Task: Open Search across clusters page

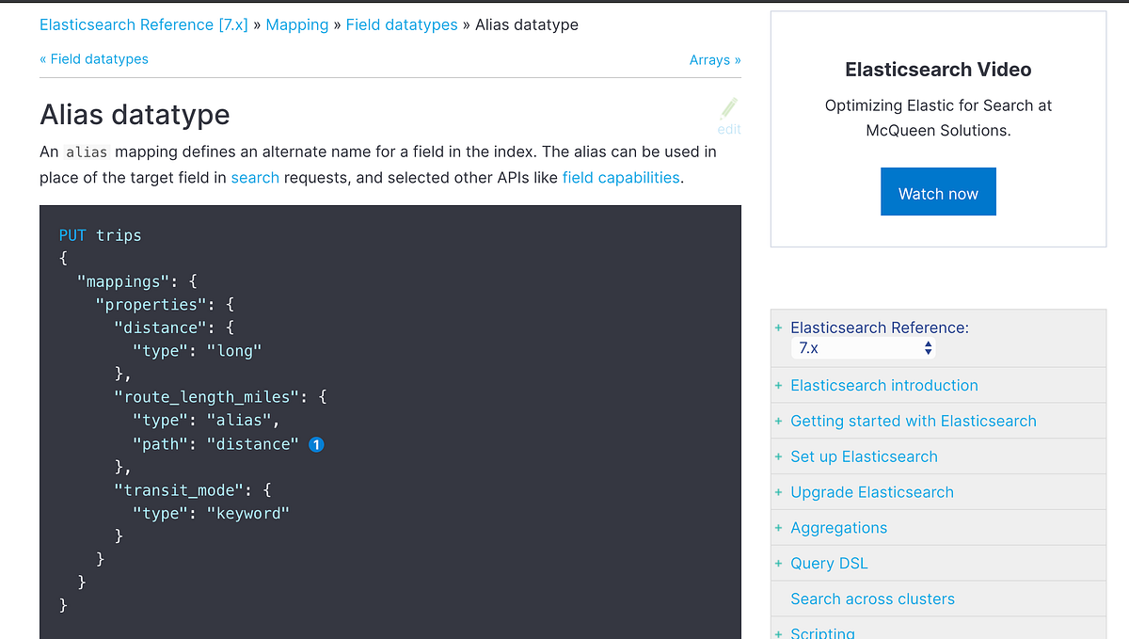Action: 872,599
